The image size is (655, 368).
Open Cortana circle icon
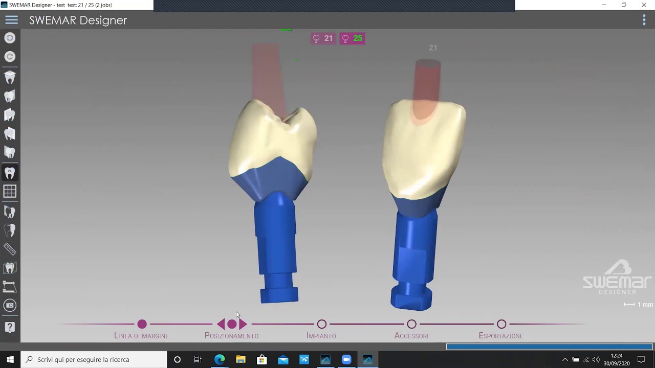pyautogui.click(x=177, y=359)
